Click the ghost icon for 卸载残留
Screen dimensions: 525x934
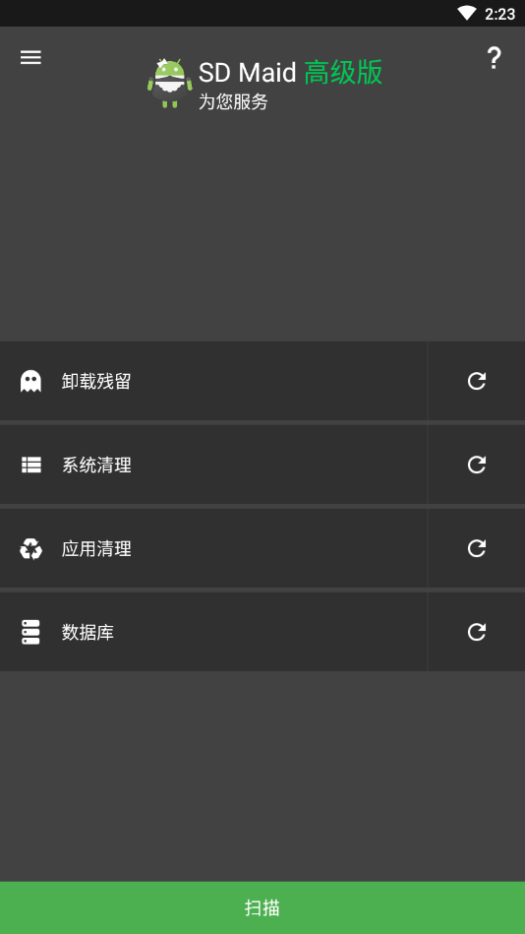(30, 381)
